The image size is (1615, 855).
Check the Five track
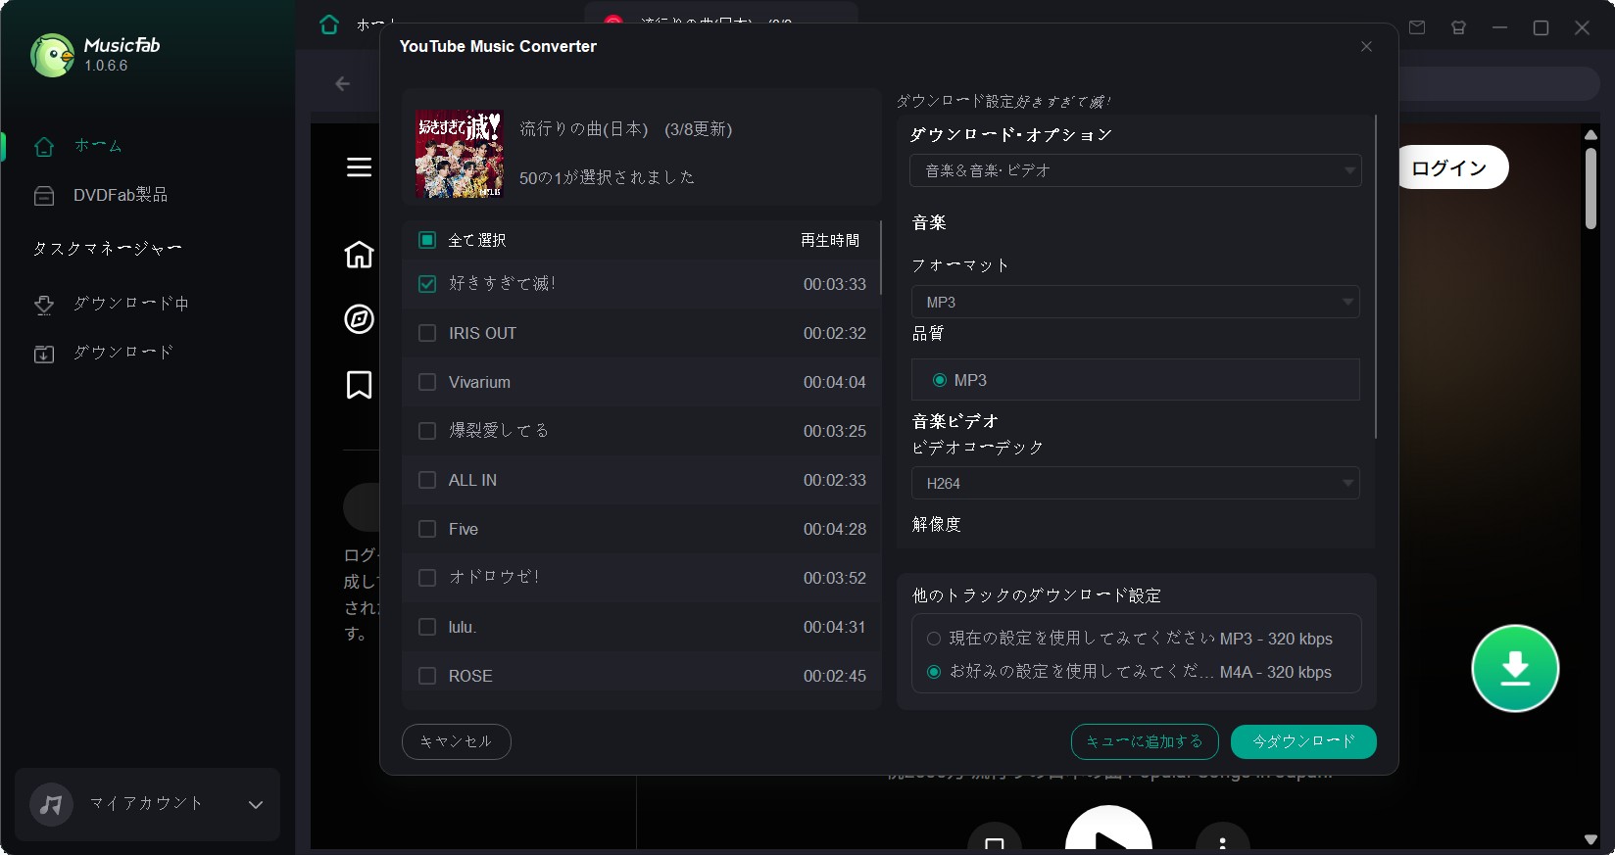pyautogui.click(x=427, y=529)
